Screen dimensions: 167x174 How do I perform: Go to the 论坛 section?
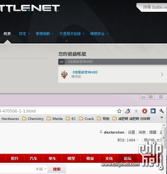click(128, 158)
